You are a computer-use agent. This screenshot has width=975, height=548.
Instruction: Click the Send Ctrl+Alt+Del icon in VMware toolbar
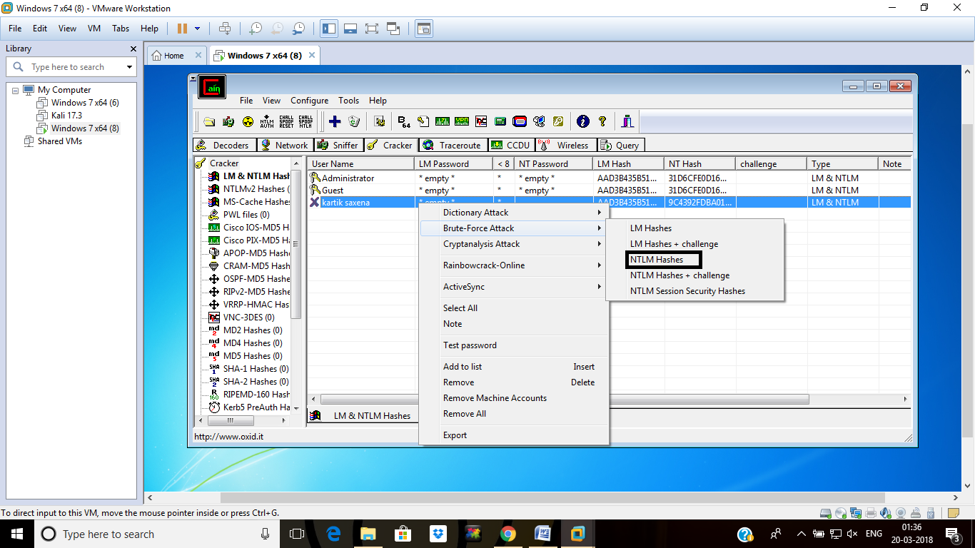coord(225,29)
